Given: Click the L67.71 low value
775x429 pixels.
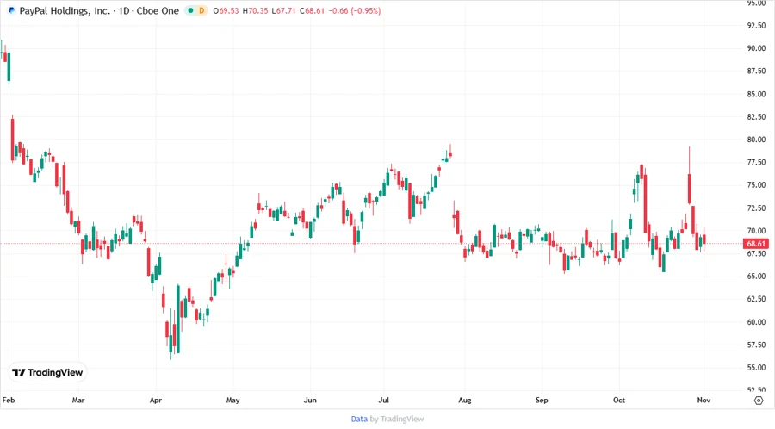Looking at the screenshot, I should 283,11.
